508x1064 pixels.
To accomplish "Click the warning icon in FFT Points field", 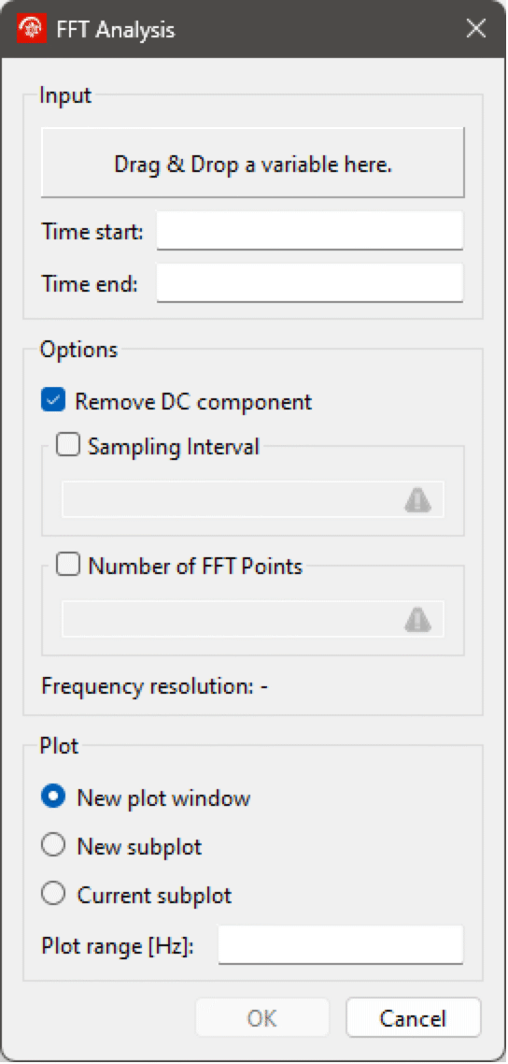I will (417, 619).
